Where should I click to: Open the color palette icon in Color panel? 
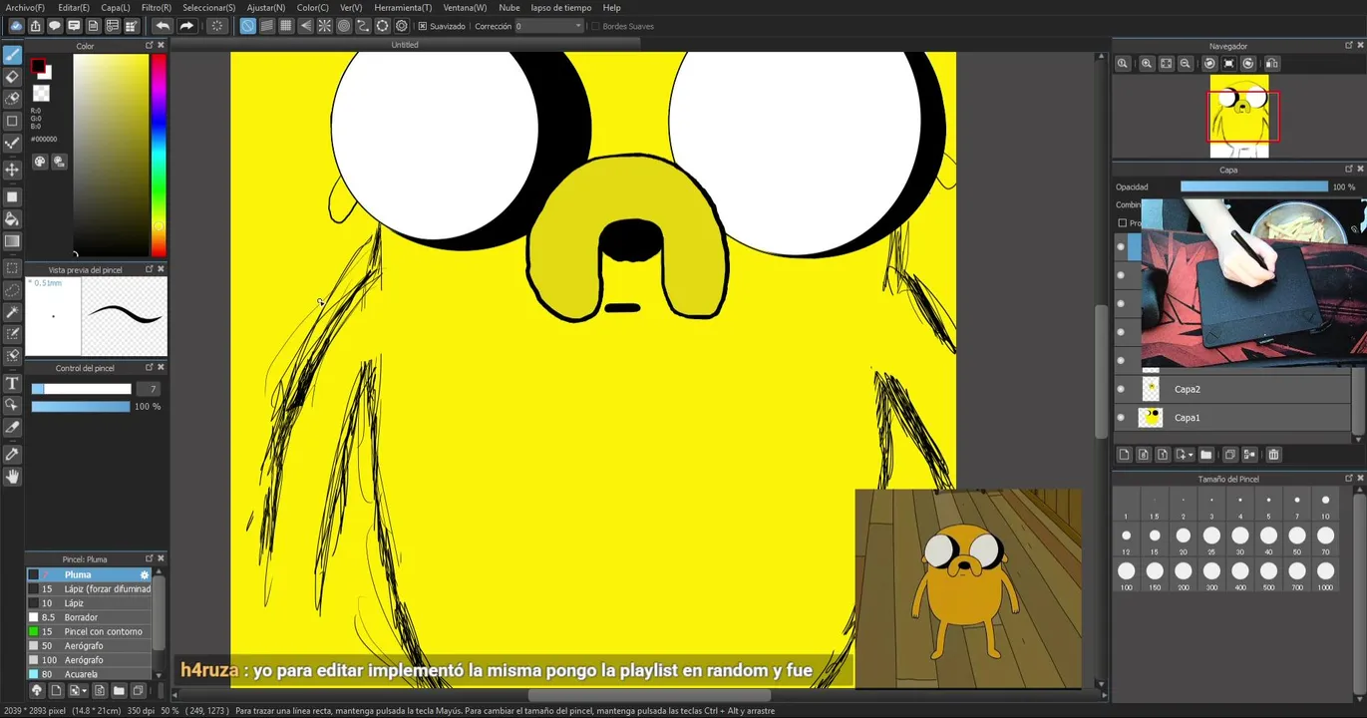pyautogui.click(x=40, y=162)
